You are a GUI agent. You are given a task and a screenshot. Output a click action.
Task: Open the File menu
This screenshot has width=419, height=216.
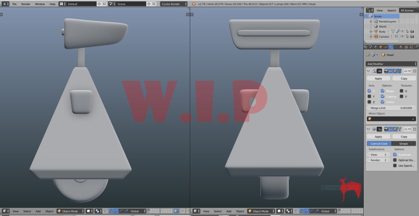click(14, 4)
